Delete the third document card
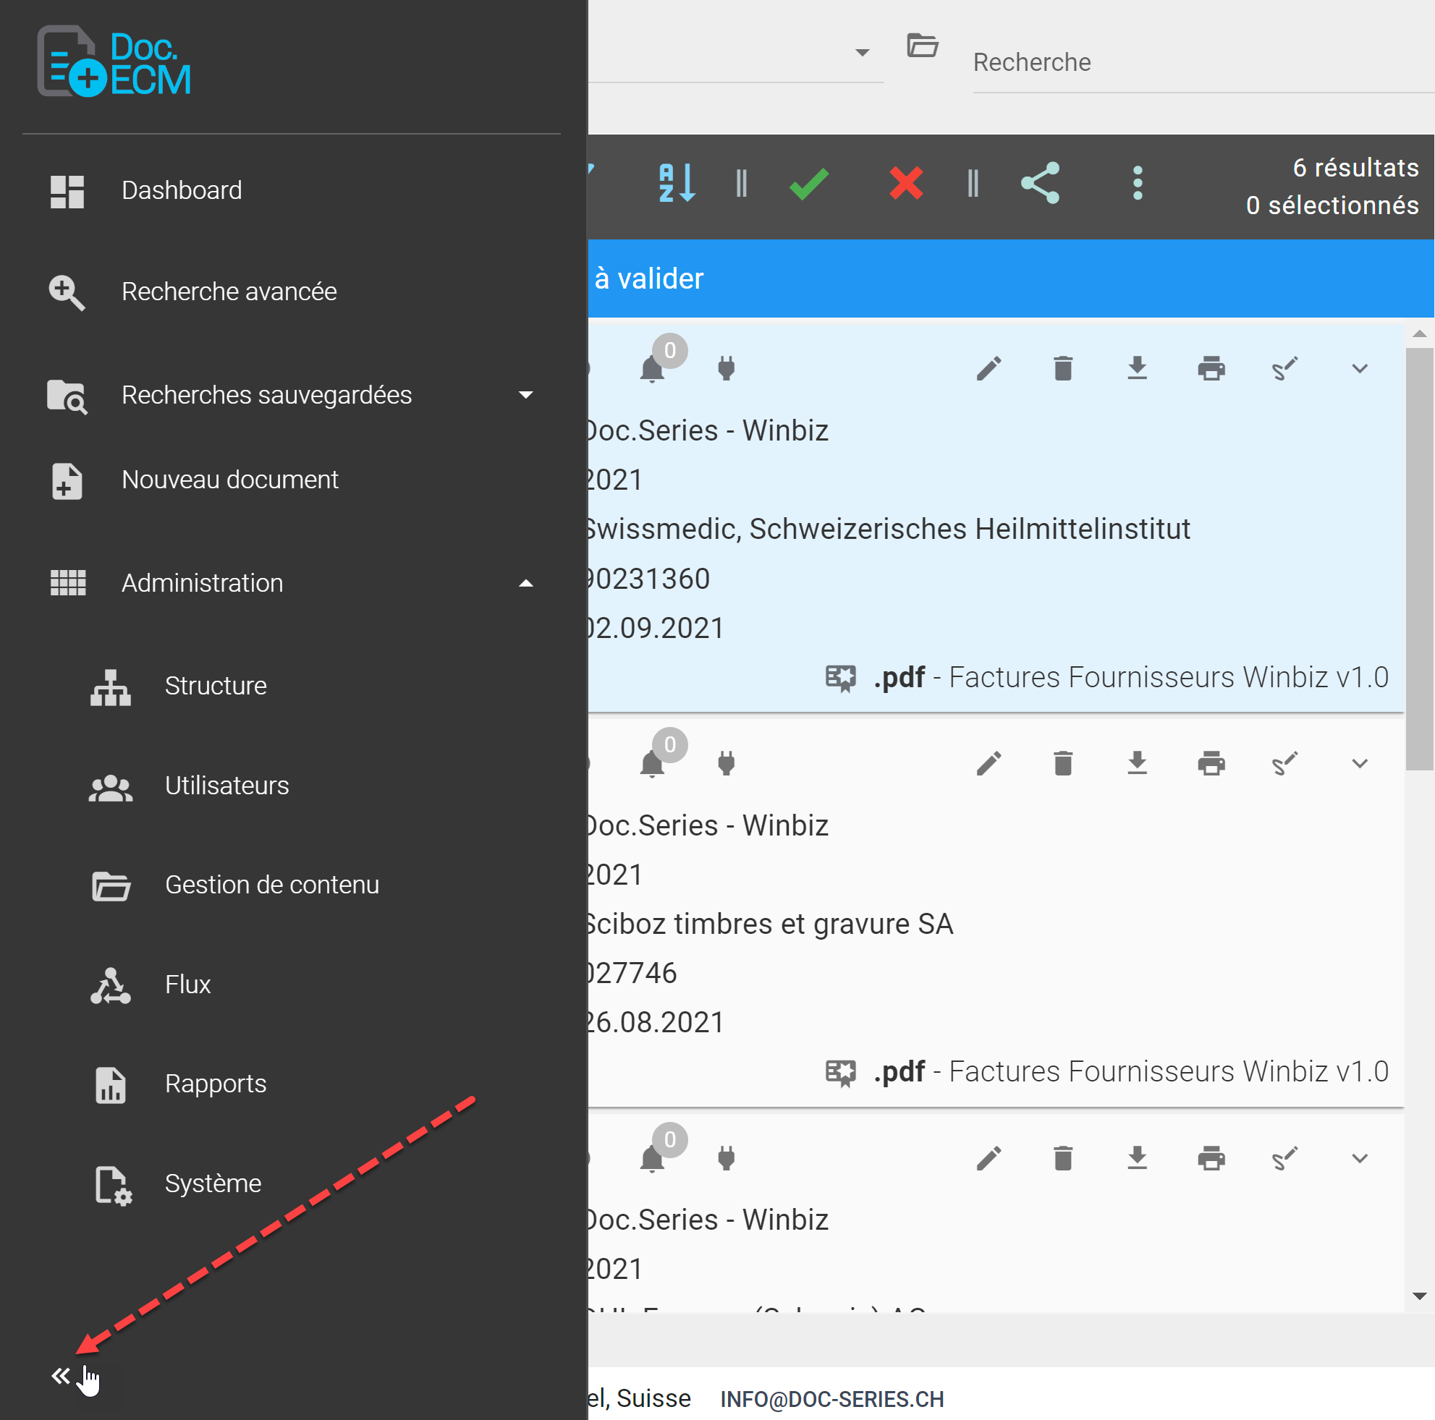The height and width of the screenshot is (1420, 1435). click(x=1063, y=1158)
